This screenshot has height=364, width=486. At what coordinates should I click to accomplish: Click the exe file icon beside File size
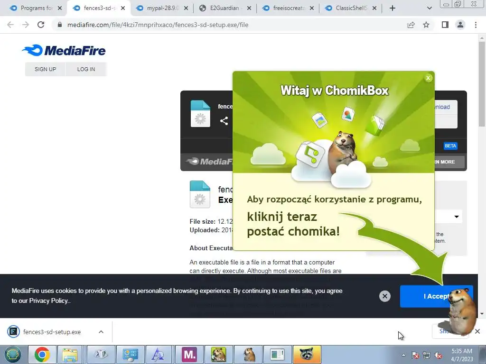(x=200, y=194)
